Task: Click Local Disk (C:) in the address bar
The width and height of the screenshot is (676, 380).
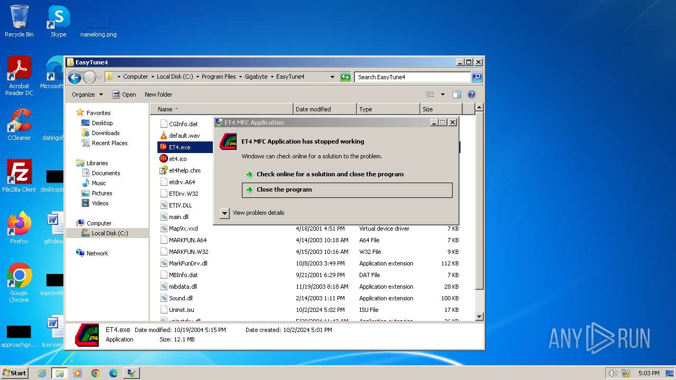Action: [175, 77]
